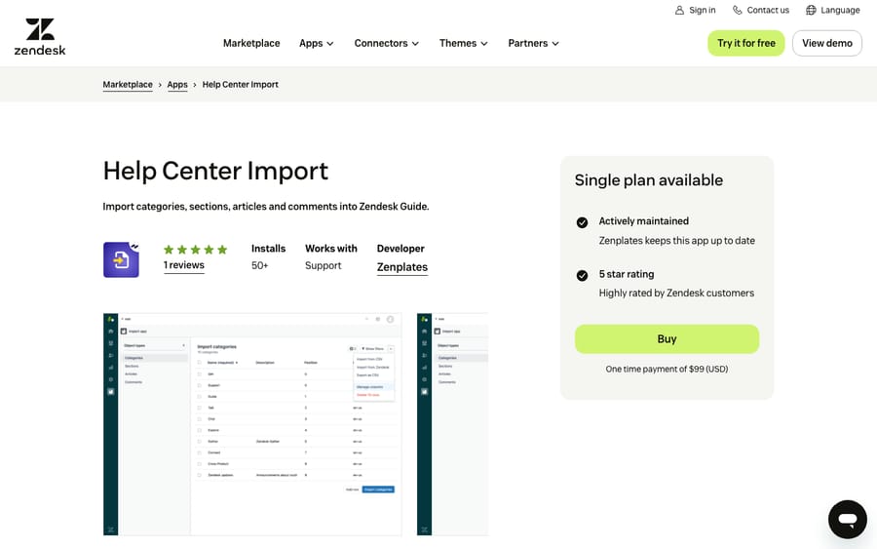This screenshot has width=877, height=549.
Task: Go to Apps breadcrumb link
Action: coord(177,85)
